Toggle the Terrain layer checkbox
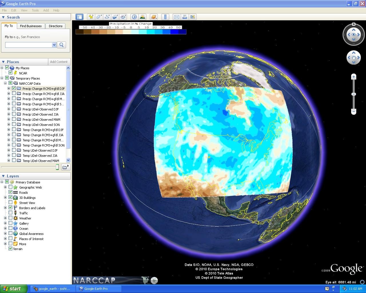The width and height of the screenshot is (366, 293). click(11, 249)
